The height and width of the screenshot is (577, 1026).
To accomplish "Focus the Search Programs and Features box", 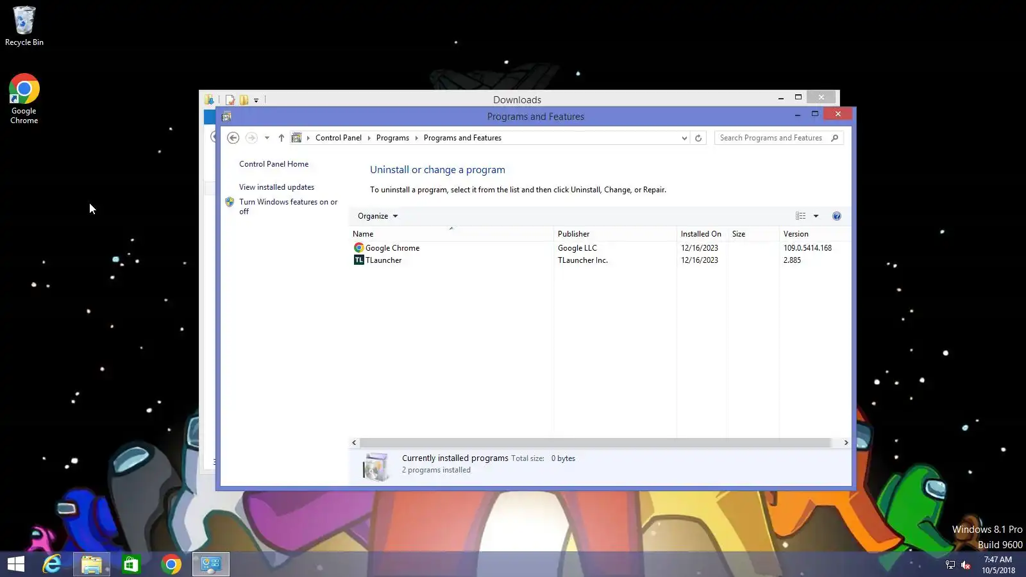I will (x=771, y=138).
